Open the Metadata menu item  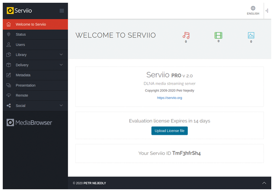point(35,75)
